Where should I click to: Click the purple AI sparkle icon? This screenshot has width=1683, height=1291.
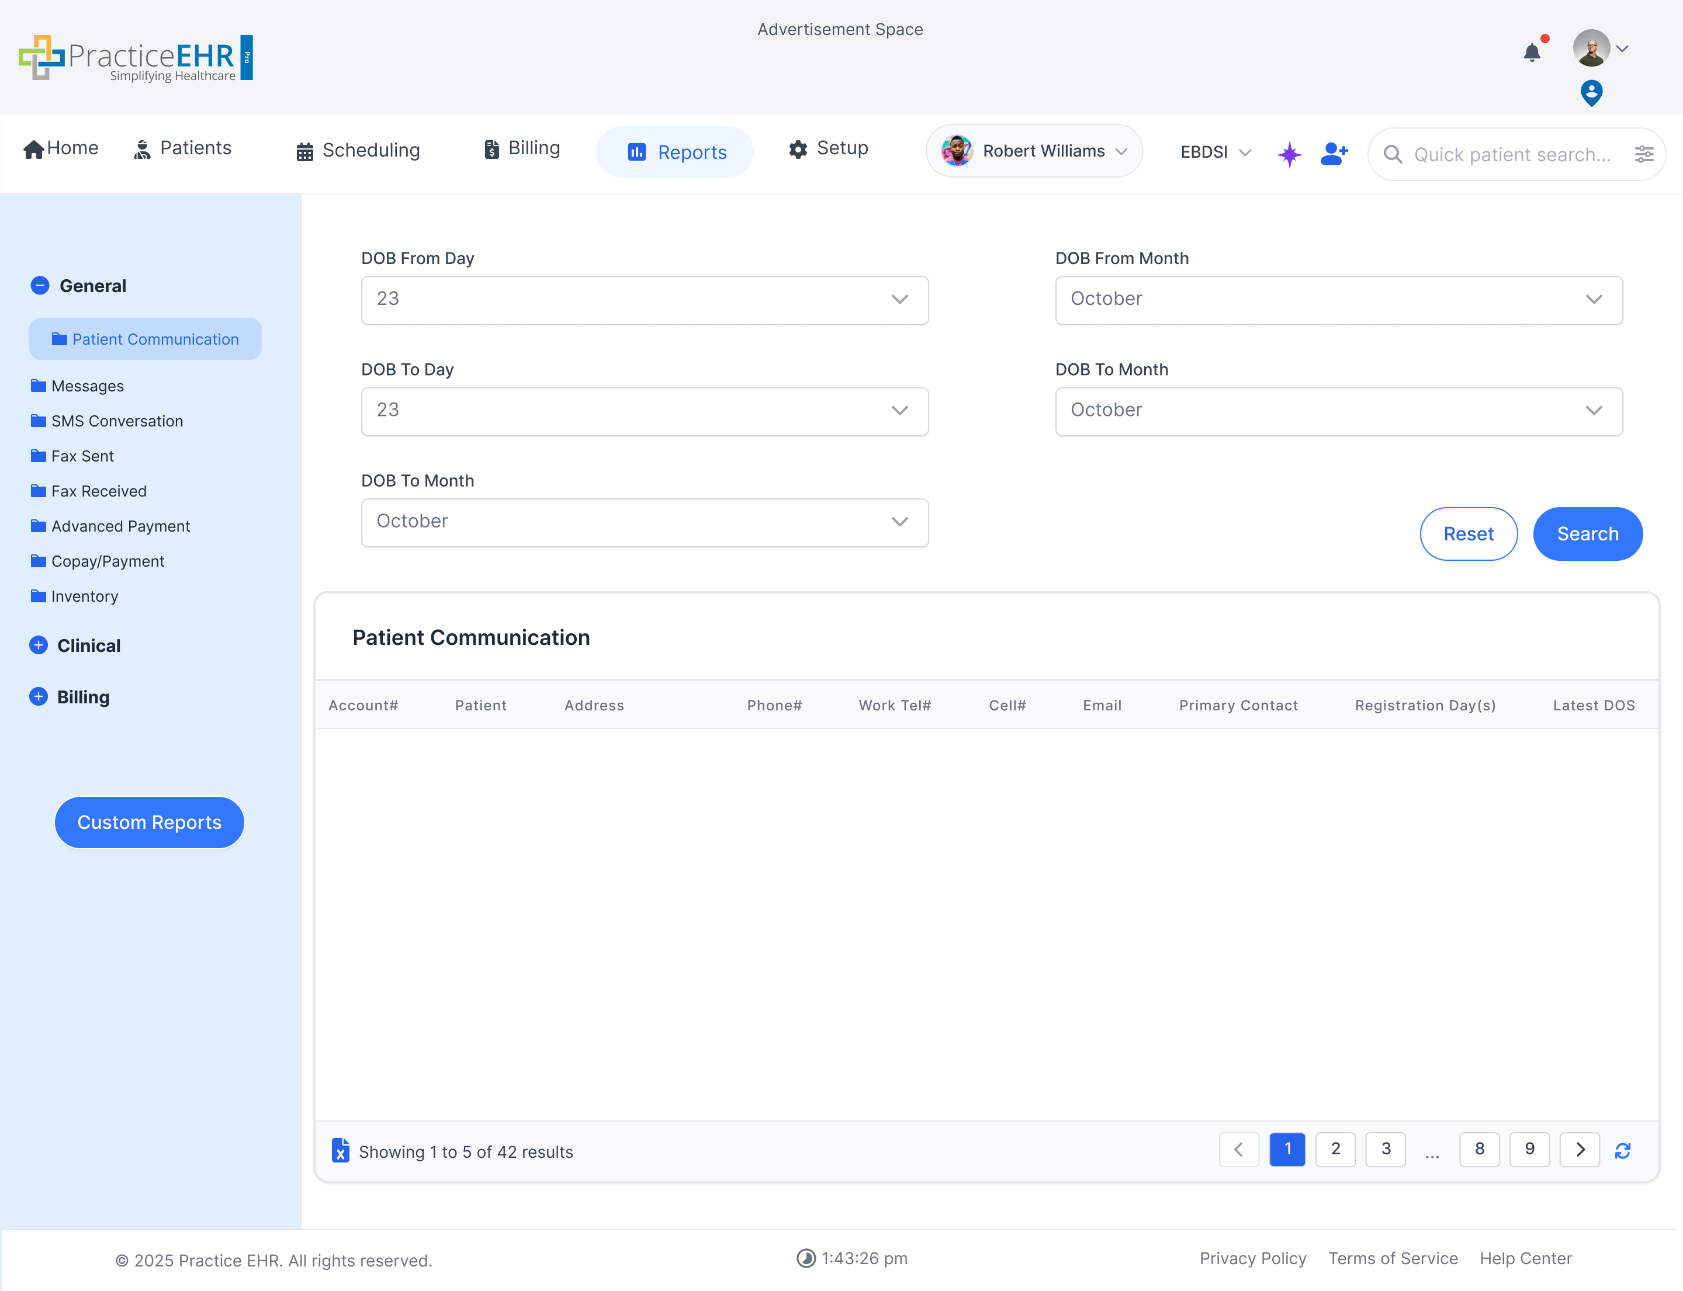1289,154
